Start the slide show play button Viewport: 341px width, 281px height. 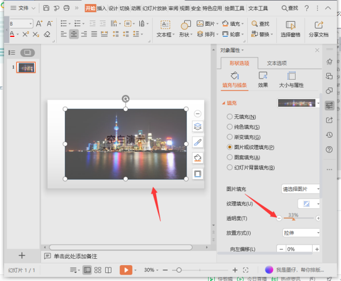click(x=126, y=270)
